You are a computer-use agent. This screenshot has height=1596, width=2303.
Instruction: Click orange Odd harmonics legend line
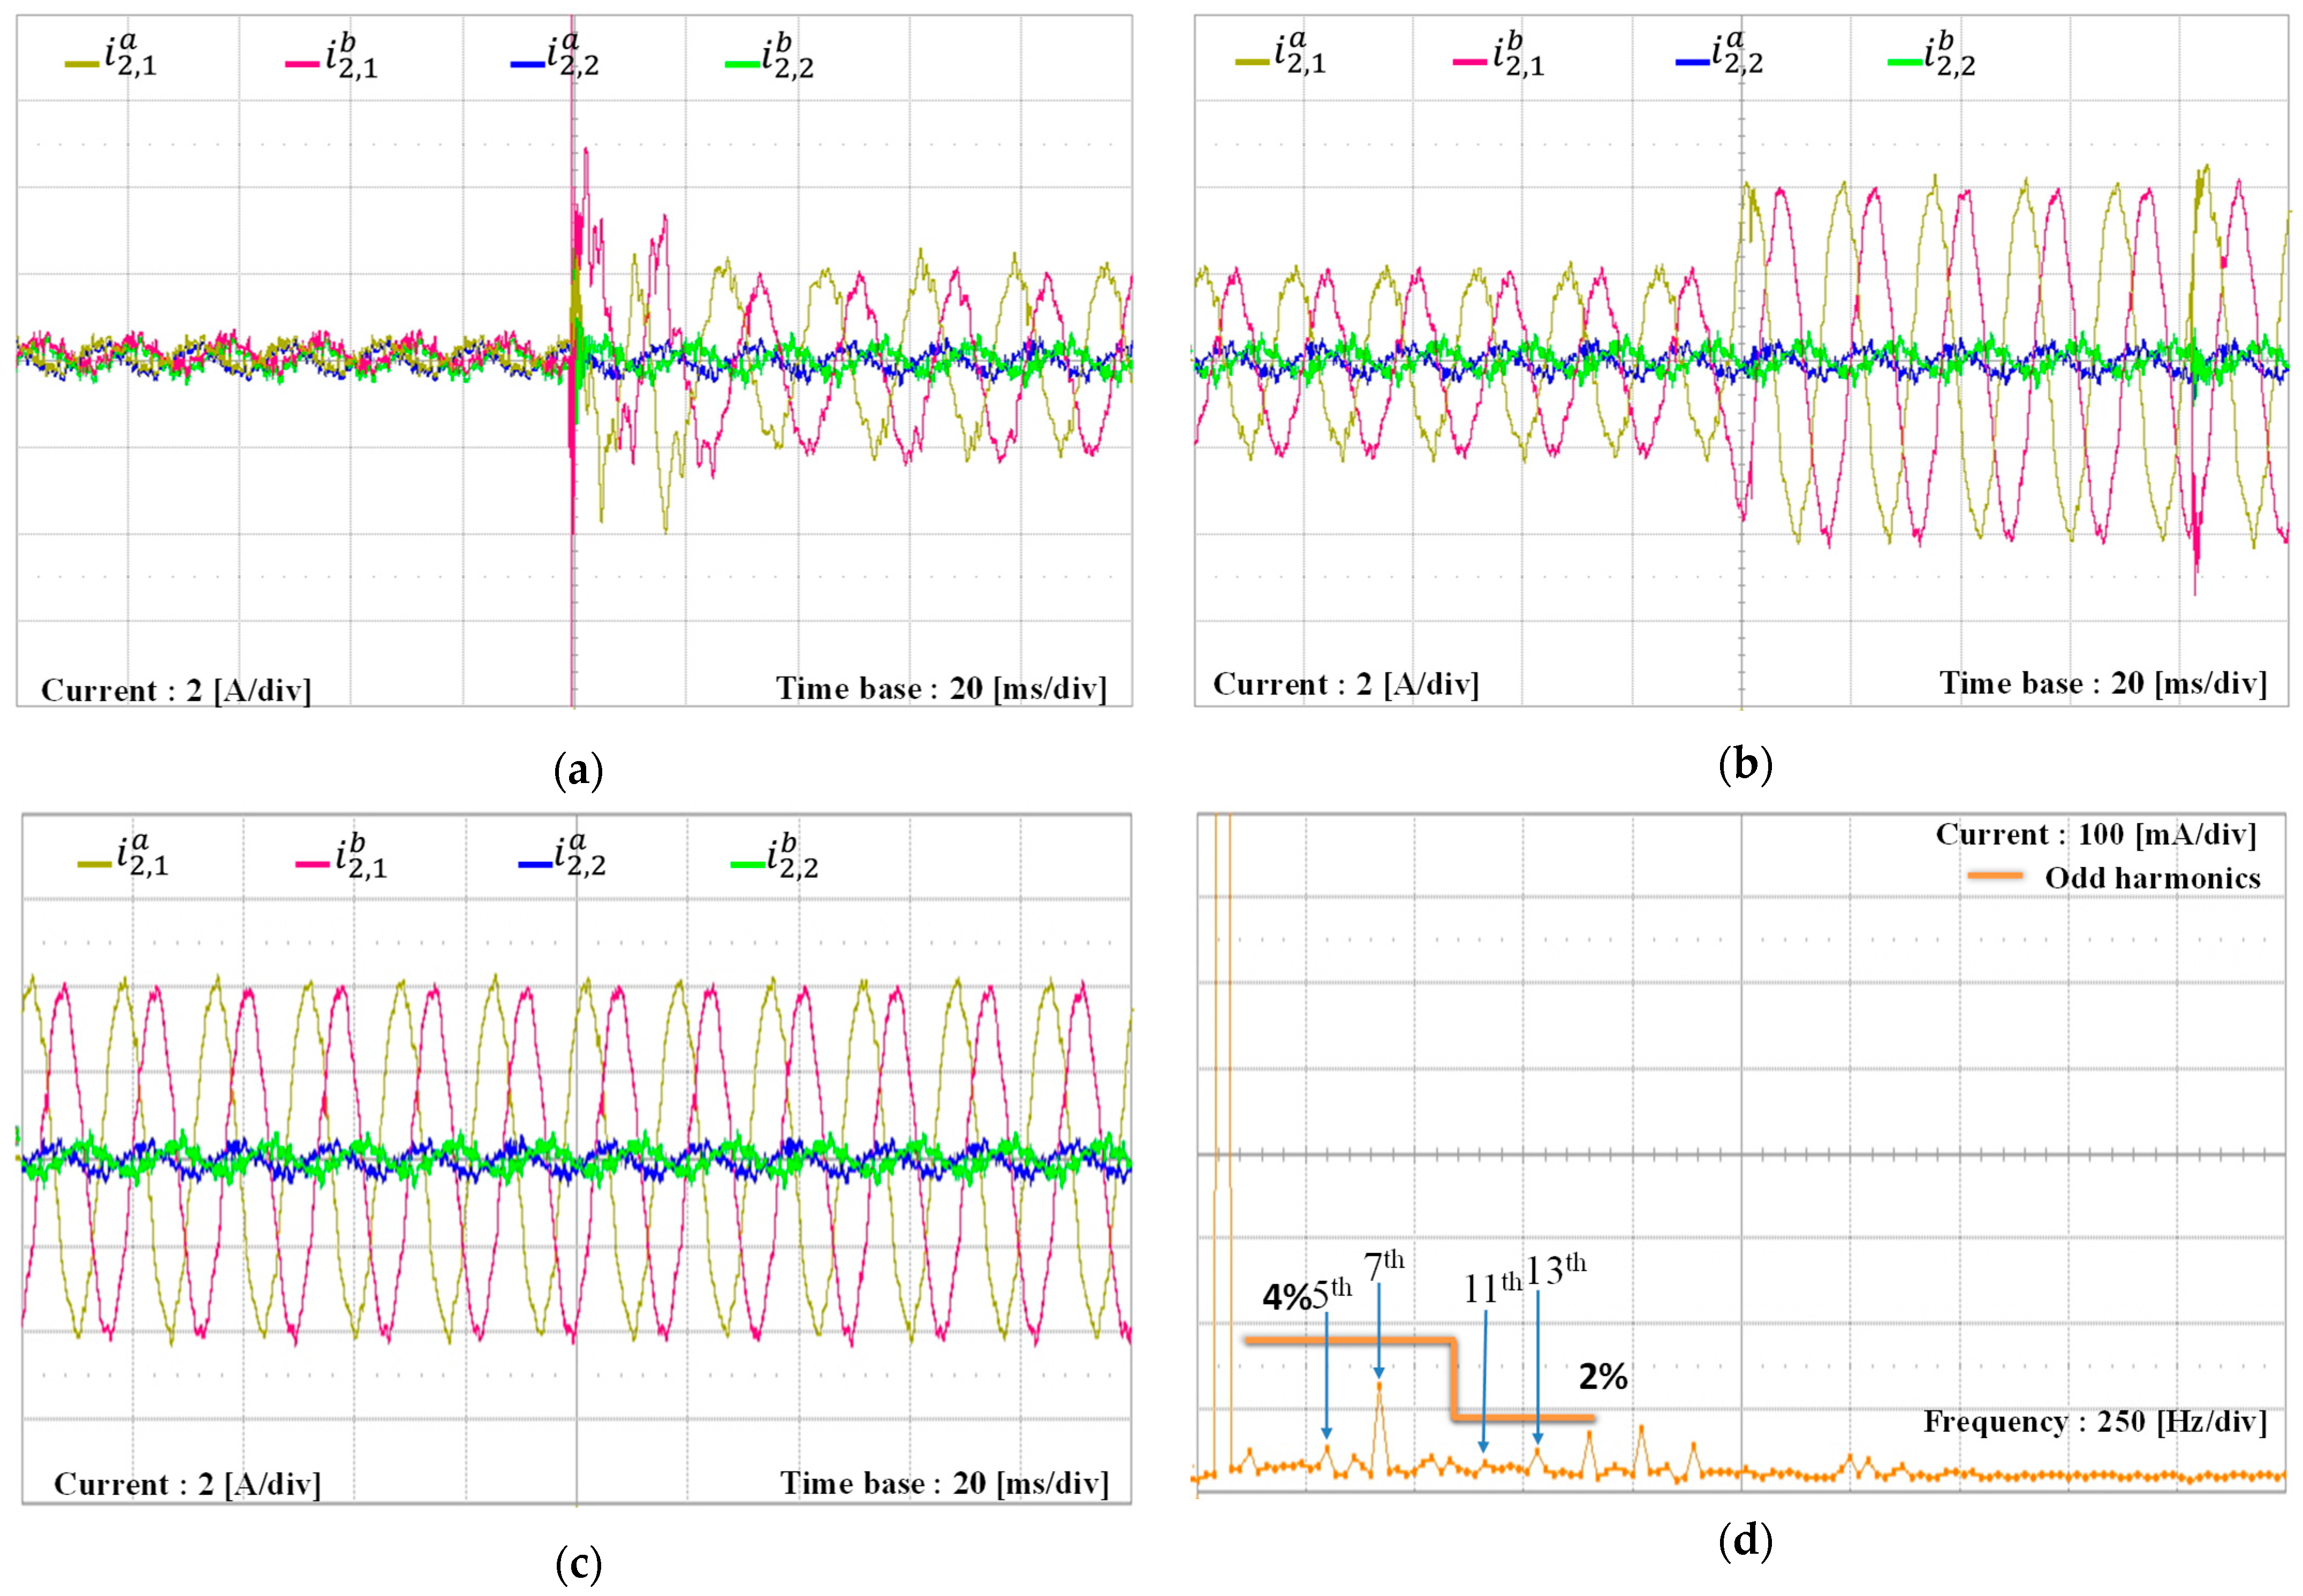(1994, 877)
